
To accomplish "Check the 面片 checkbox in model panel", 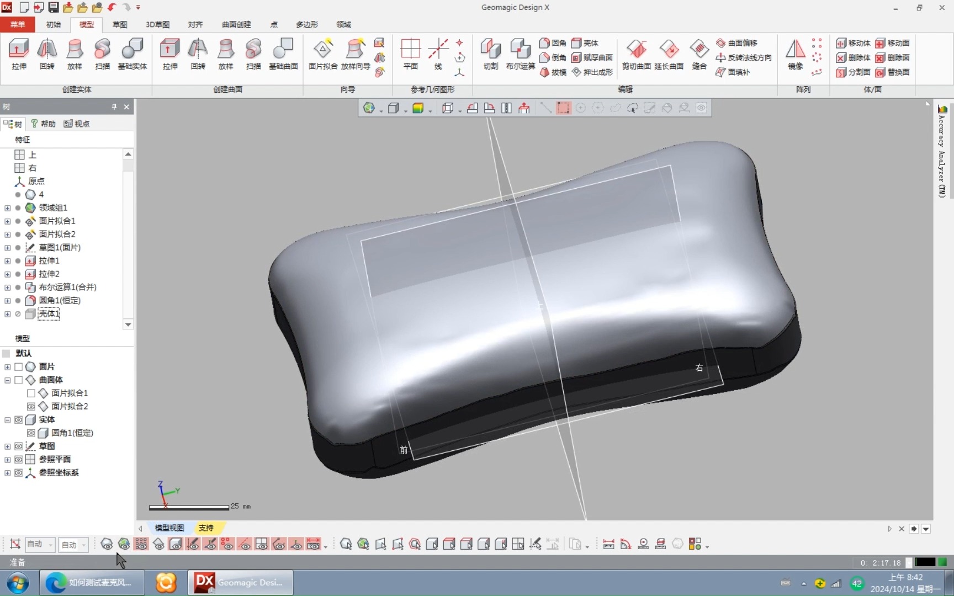I will (18, 366).
